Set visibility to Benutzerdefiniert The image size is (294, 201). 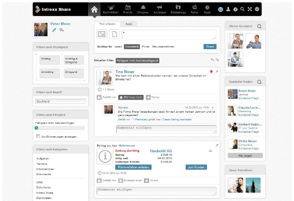[x=163, y=47]
